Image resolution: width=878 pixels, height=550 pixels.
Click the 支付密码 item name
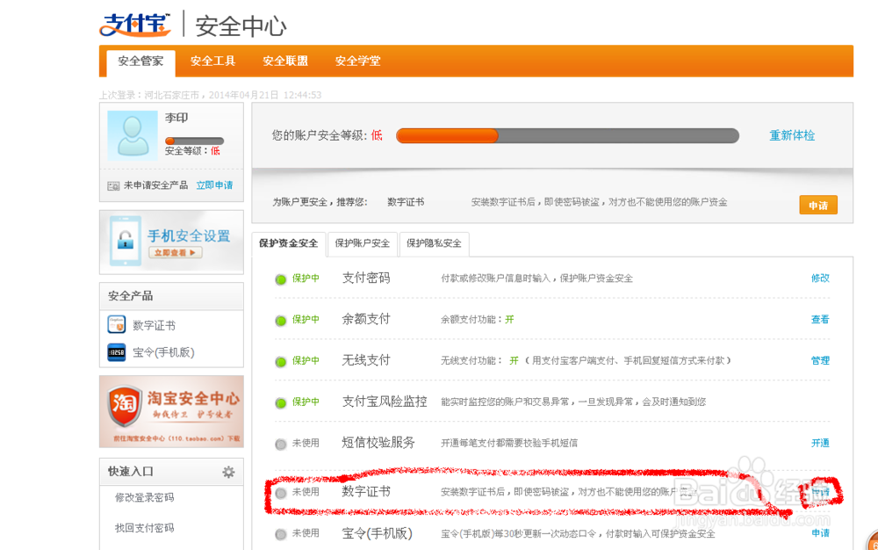(366, 279)
